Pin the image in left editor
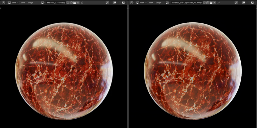Image resolution: width=257 pixels, height=128 pixels. [82, 3]
